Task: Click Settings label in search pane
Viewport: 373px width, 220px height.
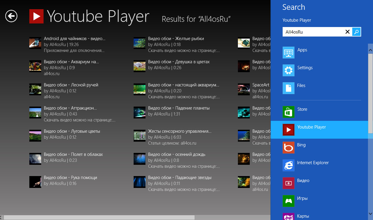Action: [305, 68]
